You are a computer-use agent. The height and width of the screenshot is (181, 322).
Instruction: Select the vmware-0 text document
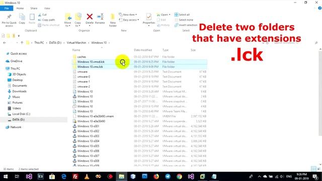click(139, 76)
